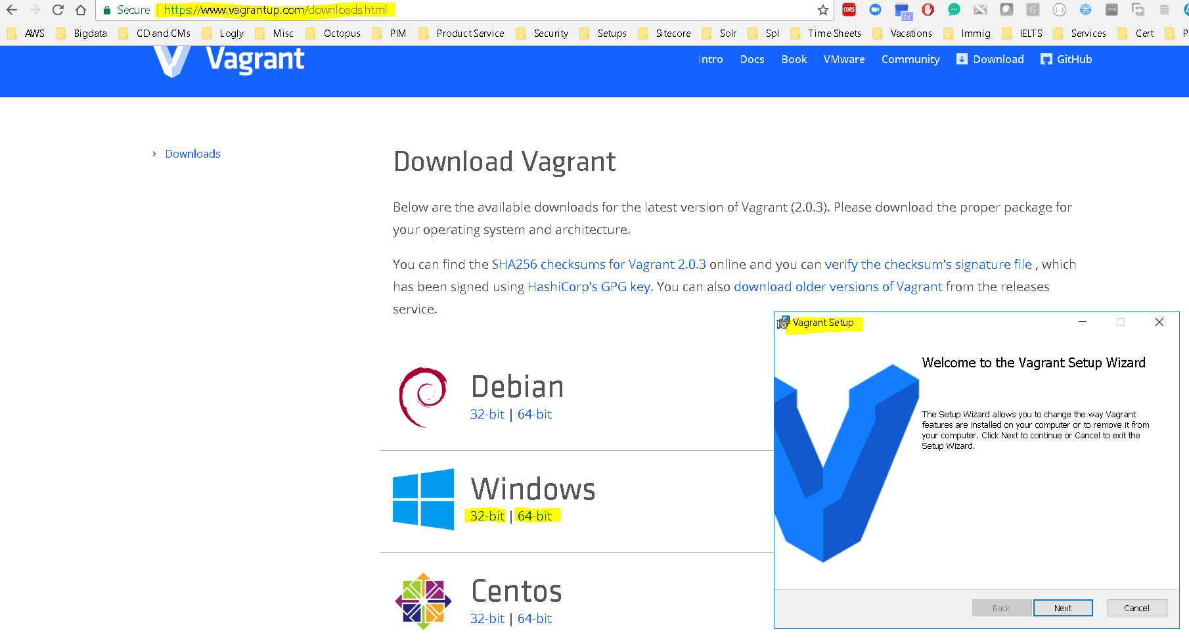This screenshot has width=1189, height=644.
Task: Click the Centos logo
Action: click(423, 601)
